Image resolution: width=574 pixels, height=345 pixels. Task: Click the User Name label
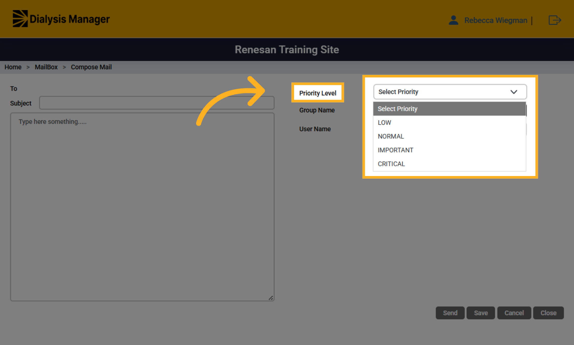[x=315, y=129]
